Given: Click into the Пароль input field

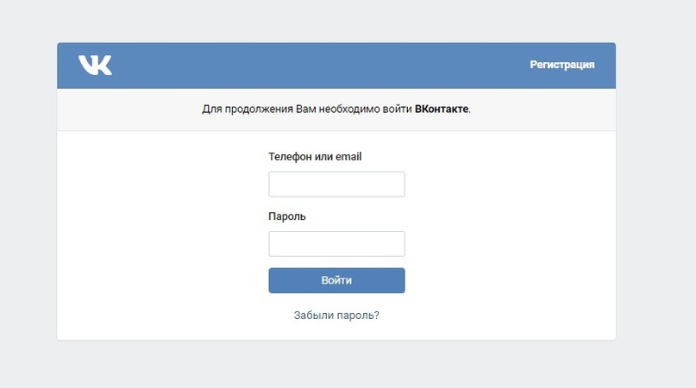Looking at the screenshot, I should point(336,244).
